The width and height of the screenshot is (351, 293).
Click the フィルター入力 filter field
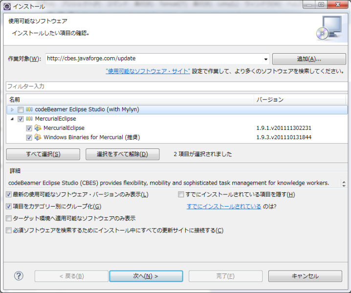176,86
